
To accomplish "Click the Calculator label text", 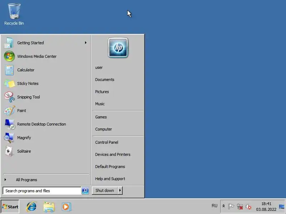I will pyautogui.click(x=26, y=70).
